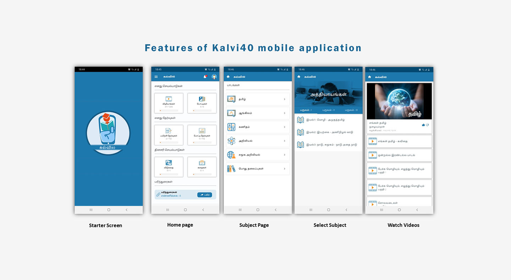Open பேச்சு மொழியும், எழுத்து மொழியும் பகுதி 2
Screen dimensions: 511x280
click(399, 187)
